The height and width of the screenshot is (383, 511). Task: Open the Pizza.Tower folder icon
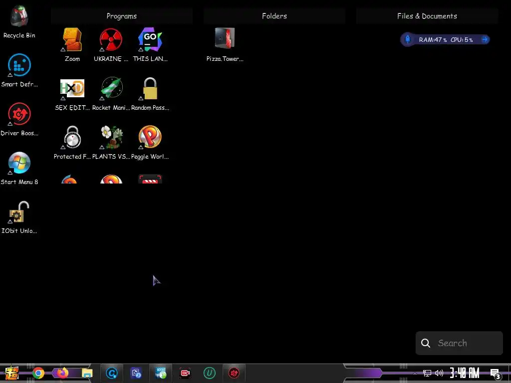pos(225,38)
